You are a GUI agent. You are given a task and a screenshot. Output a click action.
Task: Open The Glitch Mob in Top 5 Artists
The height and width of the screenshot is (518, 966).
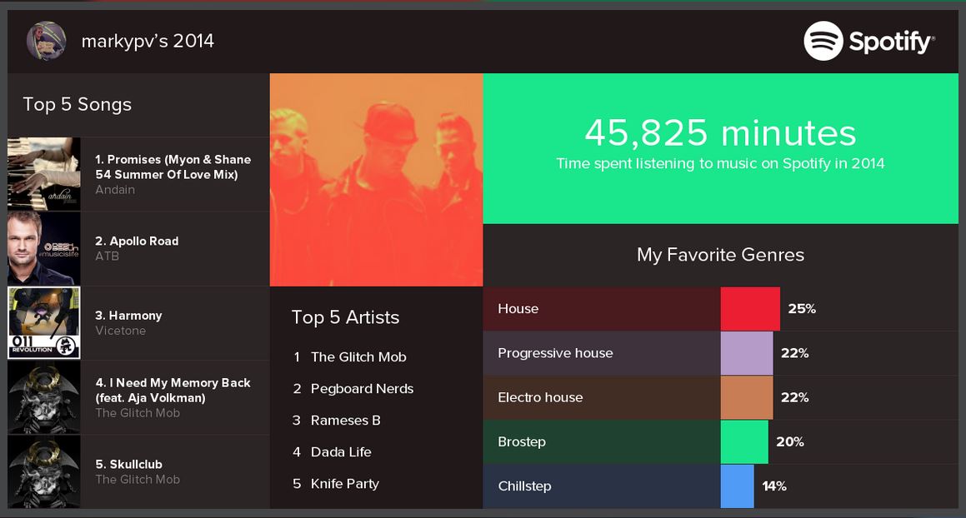click(358, 357)
